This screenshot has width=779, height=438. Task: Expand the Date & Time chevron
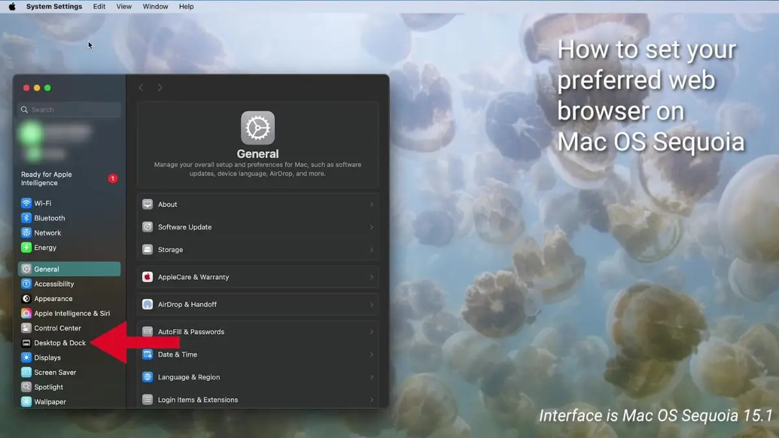pyautogui.click(x=371, y=354)
